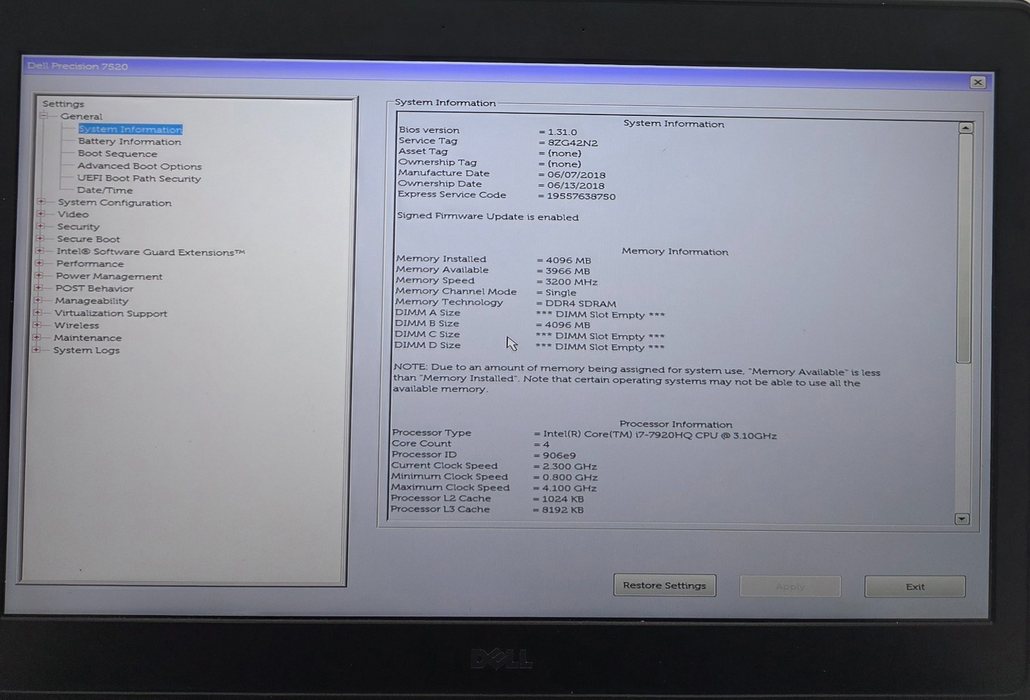Image resolution: width=1030 pixels, height=700 pixels.
Task: Click the Memory Technology DDR4 SDRAM value
Action: coord(580,304)
